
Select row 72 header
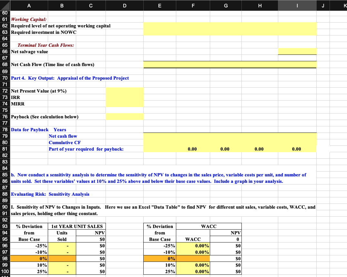pos(5,91)
